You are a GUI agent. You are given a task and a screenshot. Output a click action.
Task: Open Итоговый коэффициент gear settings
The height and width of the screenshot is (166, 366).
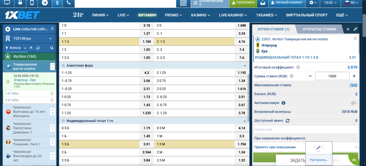[298, 67]
